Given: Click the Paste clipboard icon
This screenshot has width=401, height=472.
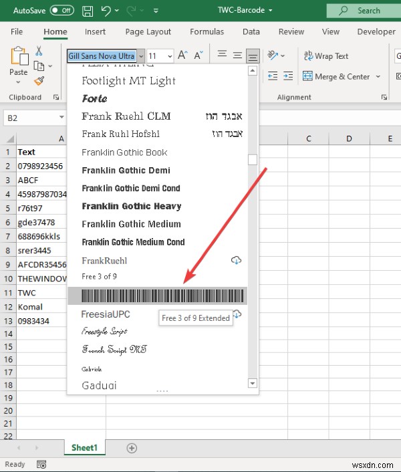Looking at the screenshot, I should pos(19,56).
